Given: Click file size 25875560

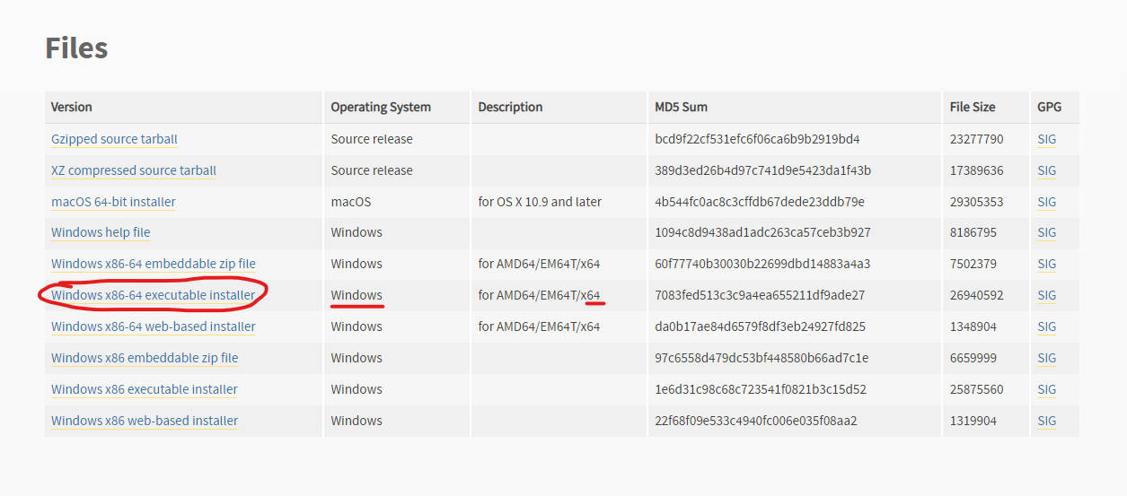Looking at the screenshot, I should [x=977, y=389].
